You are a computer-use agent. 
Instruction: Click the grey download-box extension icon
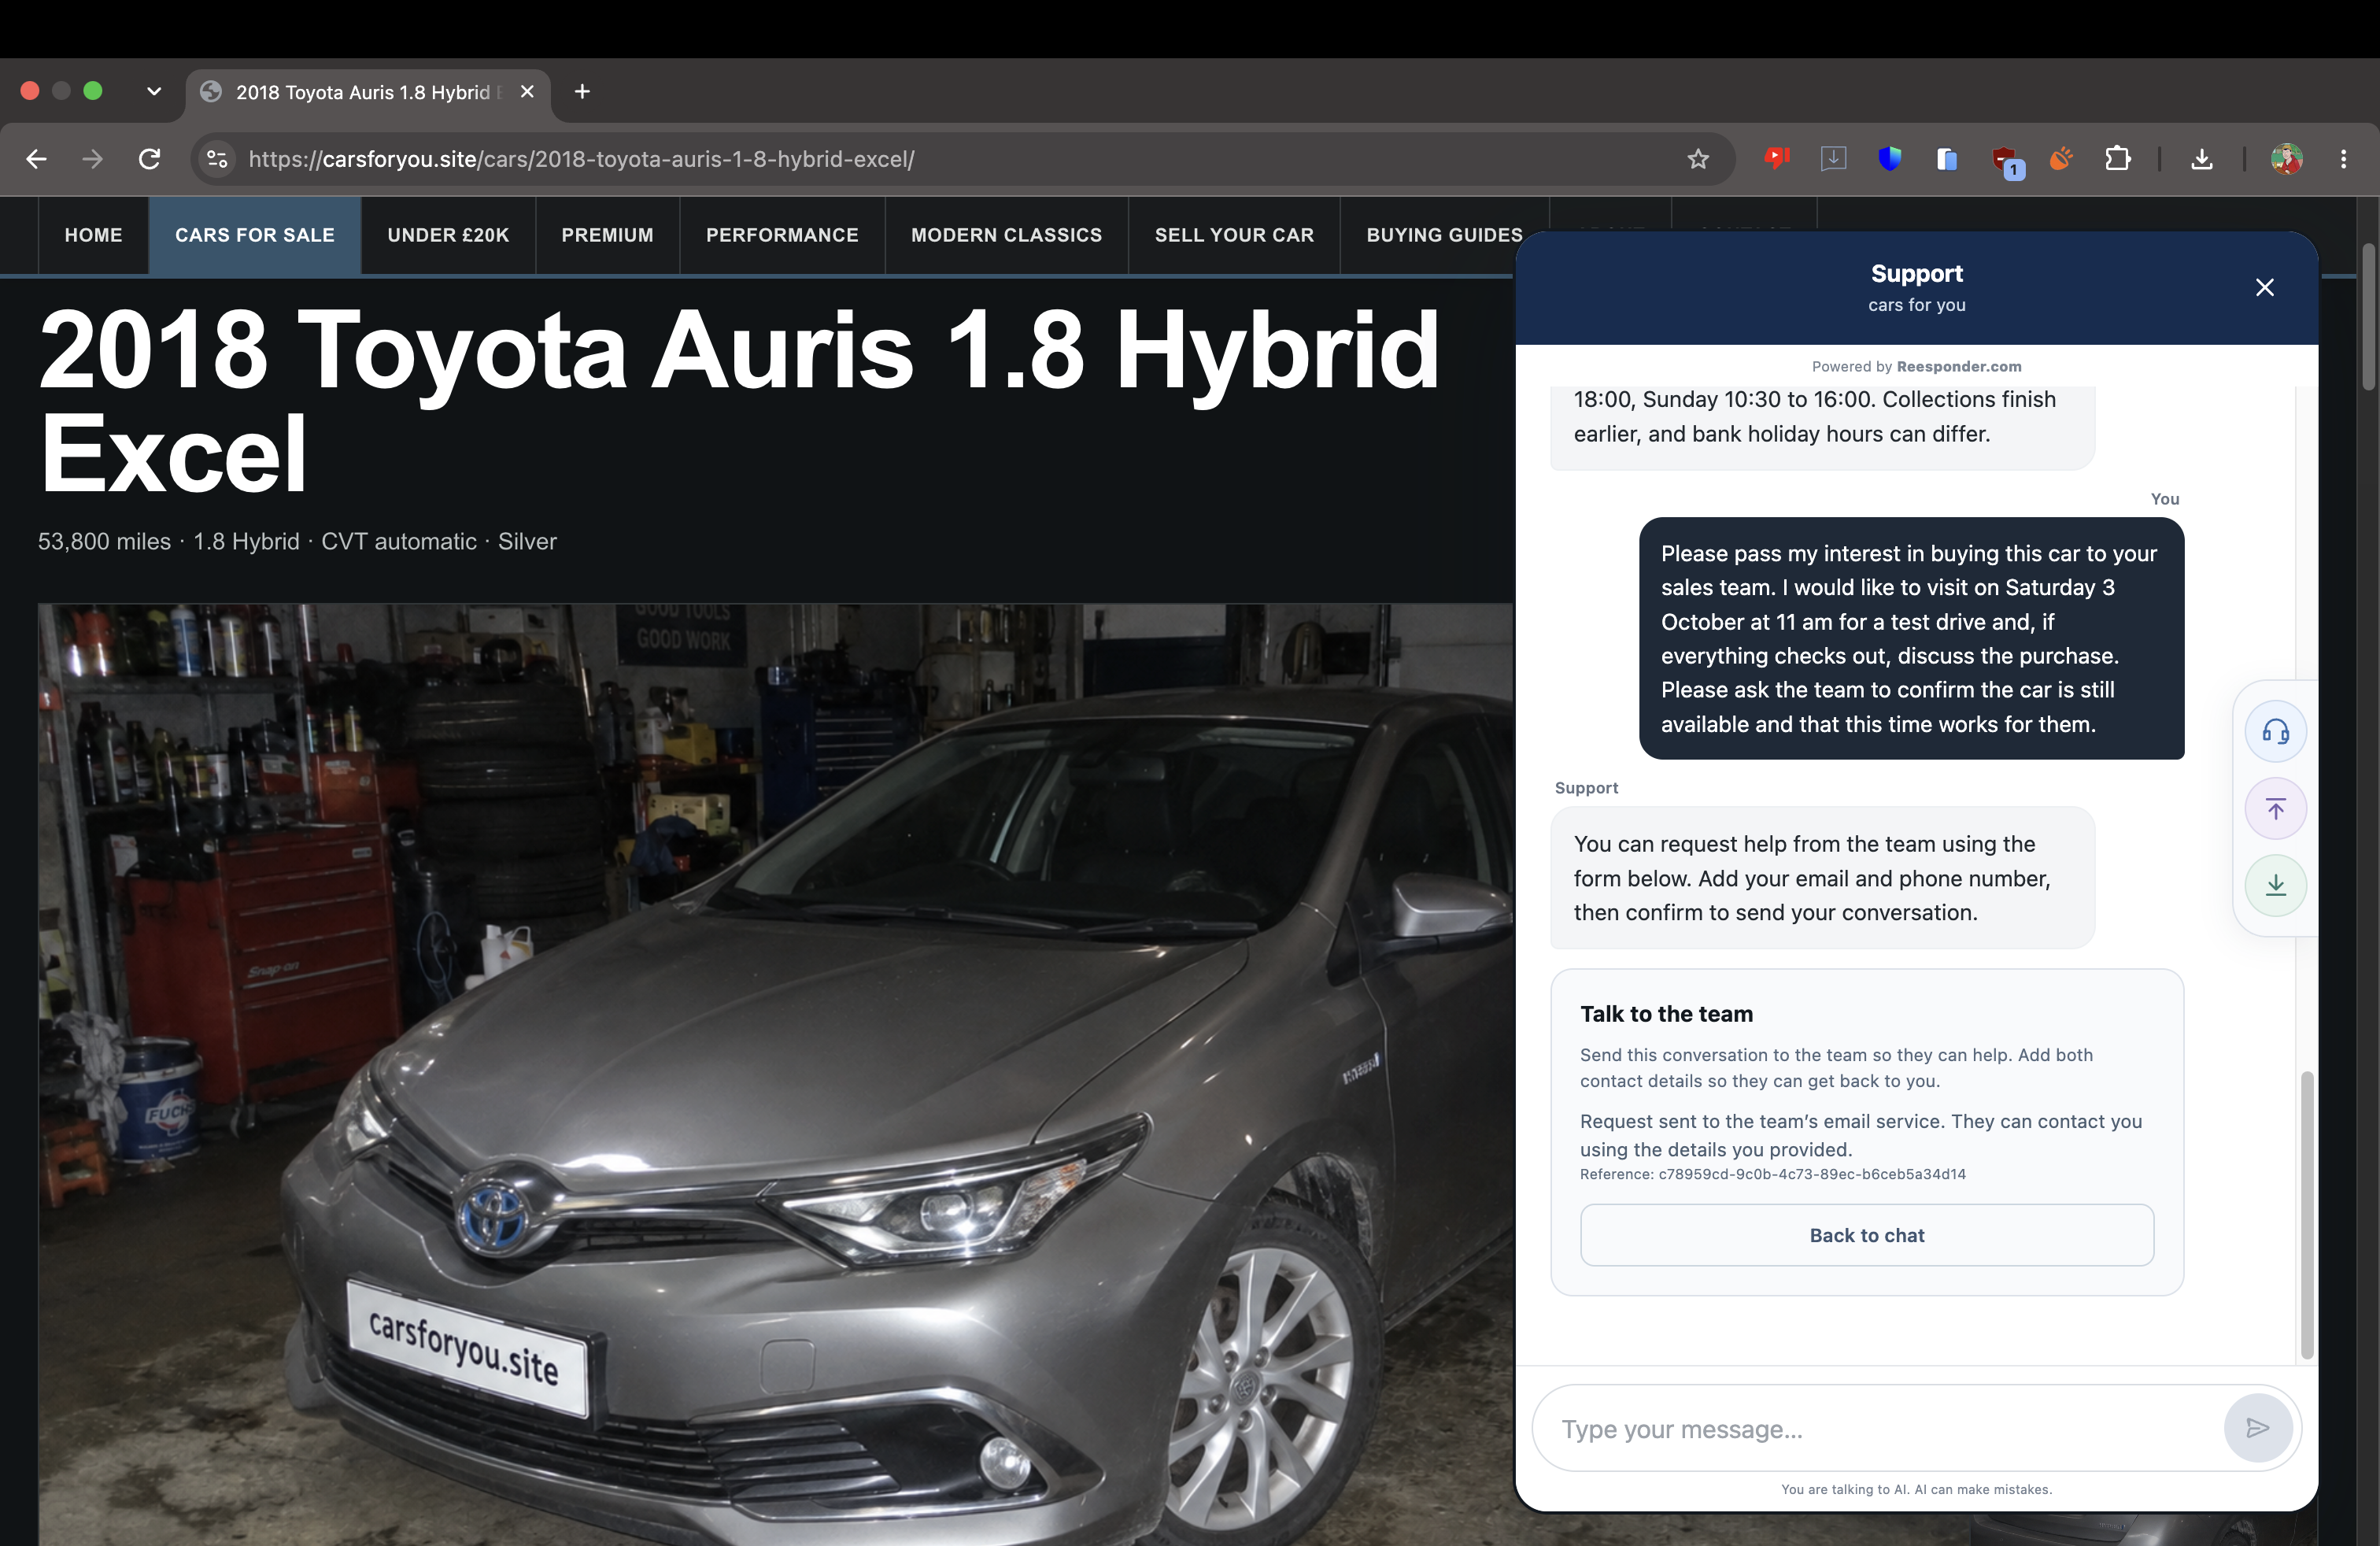point(1833,158)
